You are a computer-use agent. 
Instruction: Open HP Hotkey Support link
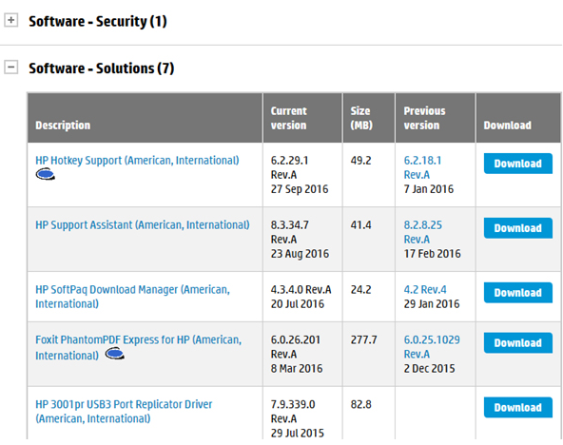137,161
